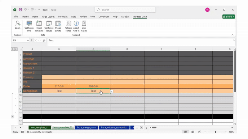Open the Name Box dropdown arrow
248x139 pixels.
pos(28,40)
